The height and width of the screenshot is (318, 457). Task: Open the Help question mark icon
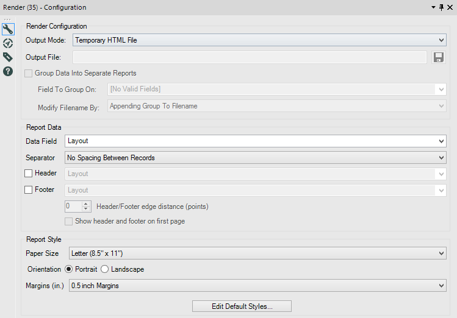(8, 71)
